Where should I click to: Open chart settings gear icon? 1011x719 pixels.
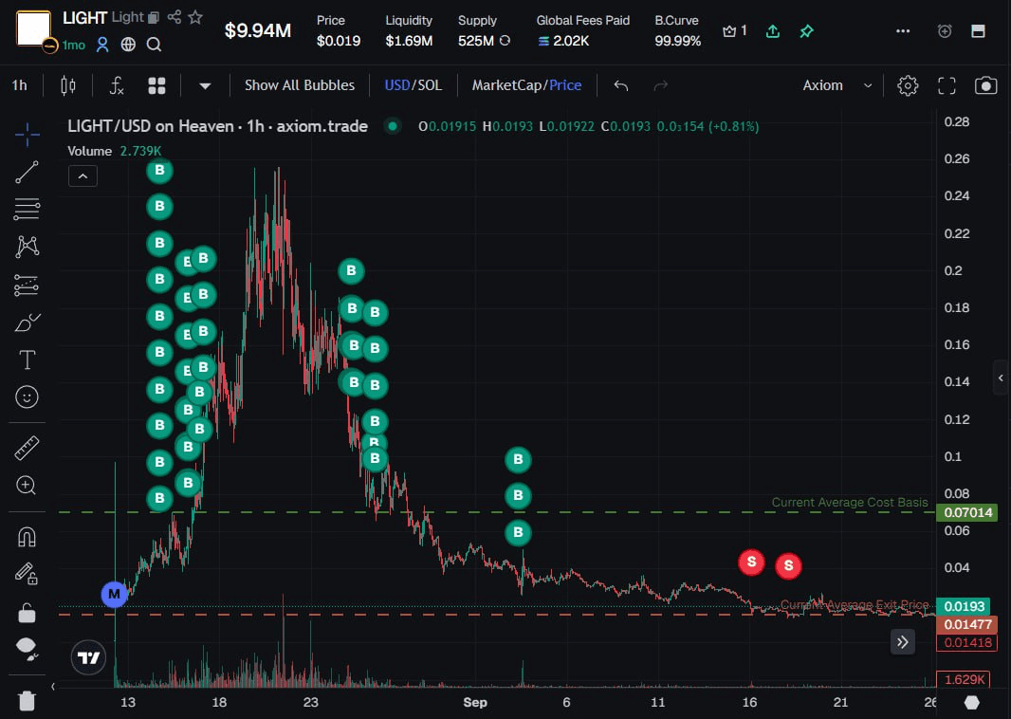[x=908, y=85]
